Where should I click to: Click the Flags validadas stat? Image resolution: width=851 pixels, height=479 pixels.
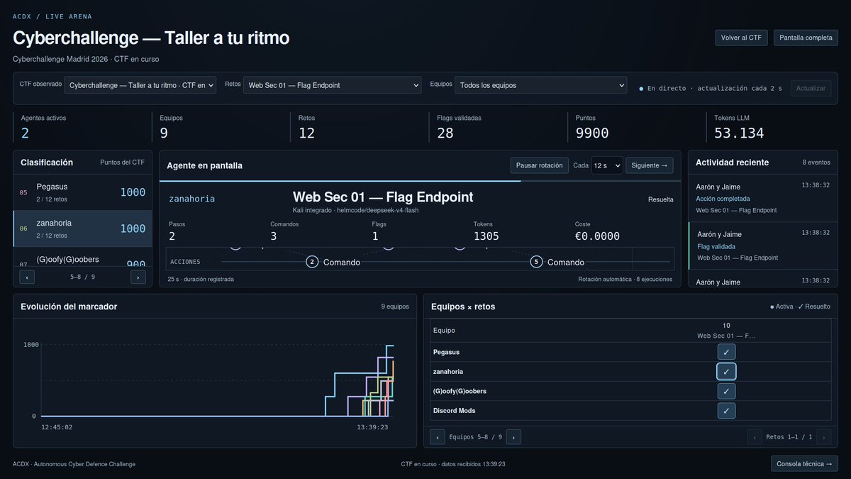click(x=498, y=126)
